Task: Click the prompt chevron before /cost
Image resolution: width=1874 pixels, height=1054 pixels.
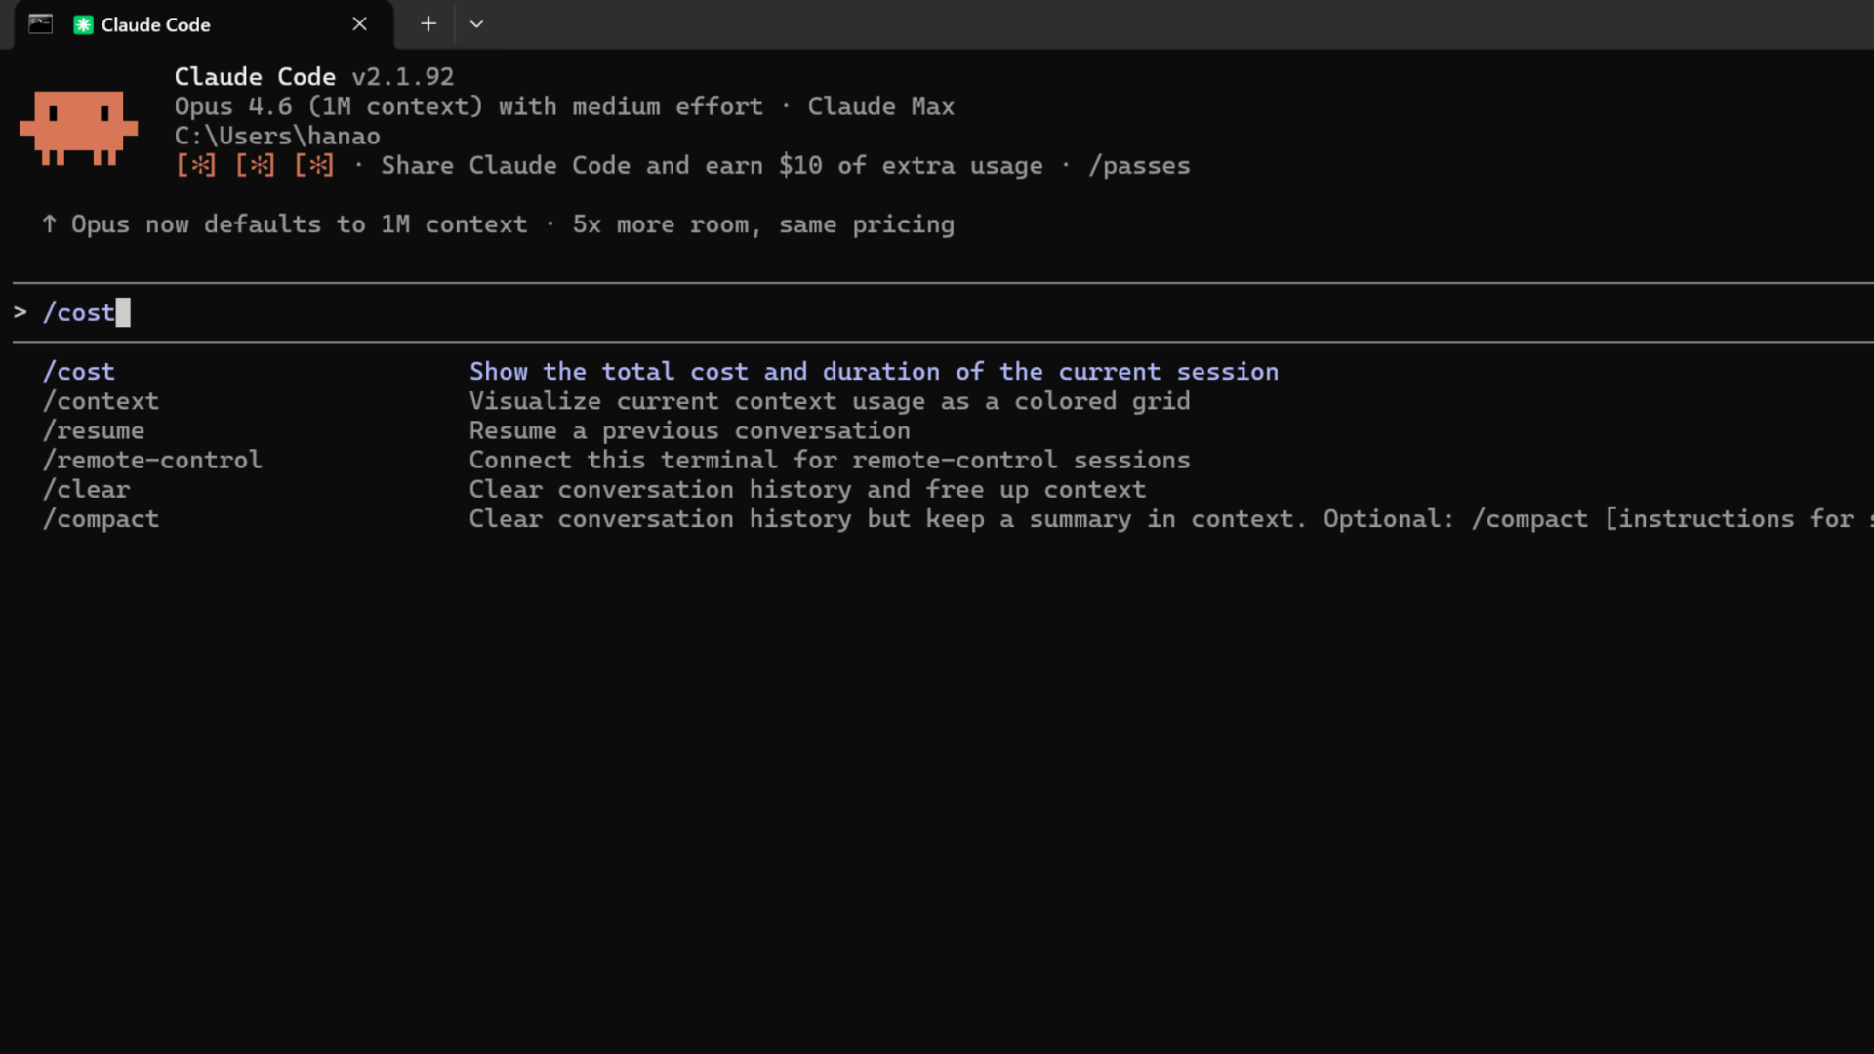Action: click(x=20, y=312)
